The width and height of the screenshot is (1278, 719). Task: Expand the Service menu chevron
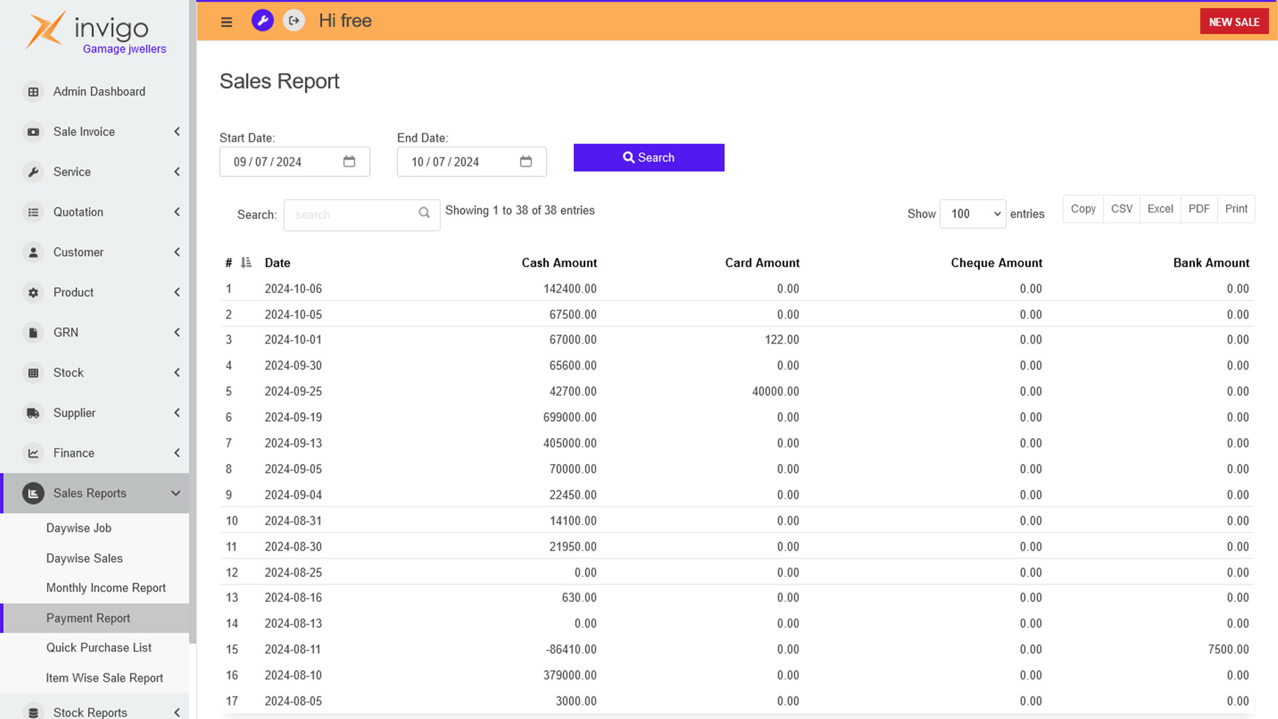(x=177, y=172)
